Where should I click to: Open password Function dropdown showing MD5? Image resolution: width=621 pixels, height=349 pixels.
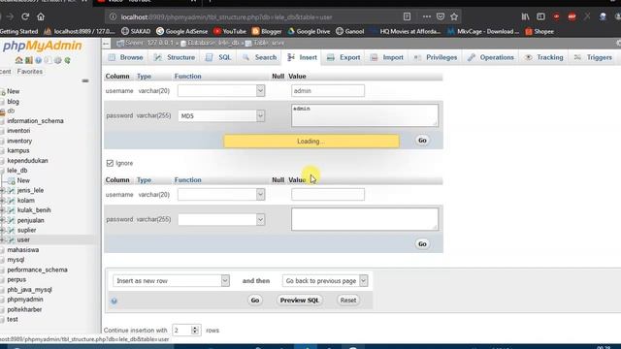point(221,116)
